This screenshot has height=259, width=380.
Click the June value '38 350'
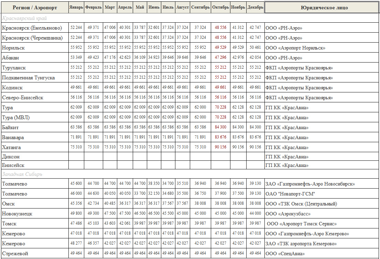pos(154,183)
